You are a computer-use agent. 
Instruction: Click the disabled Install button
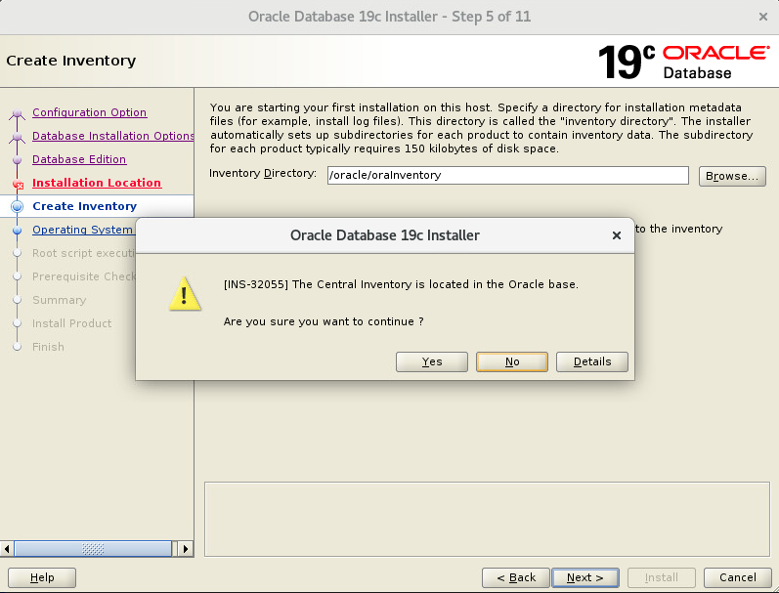(x=662, y=577)
